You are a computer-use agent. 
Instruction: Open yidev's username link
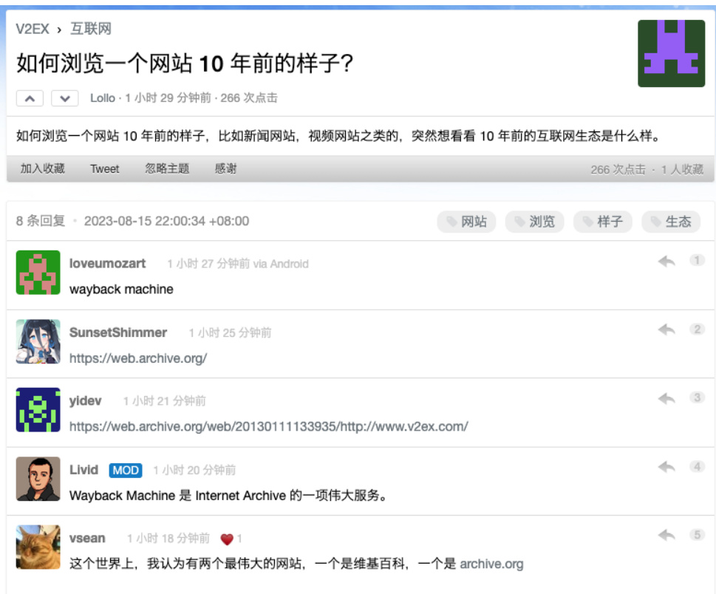[x=86, y=401]
